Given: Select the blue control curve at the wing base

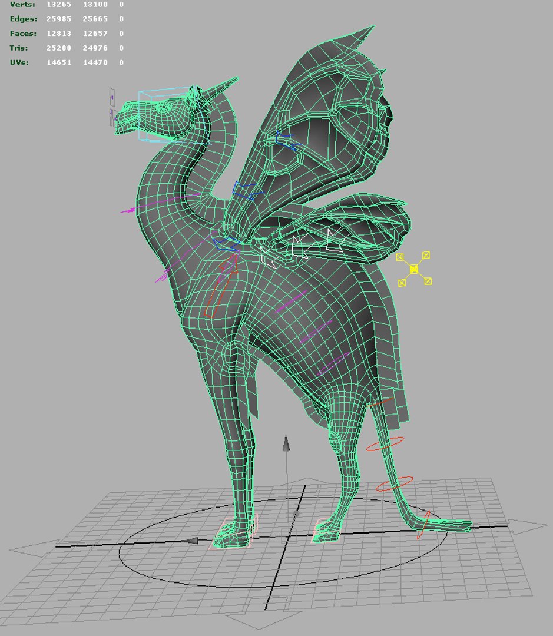Looking at the screenshot, I should tap(226, 244).
